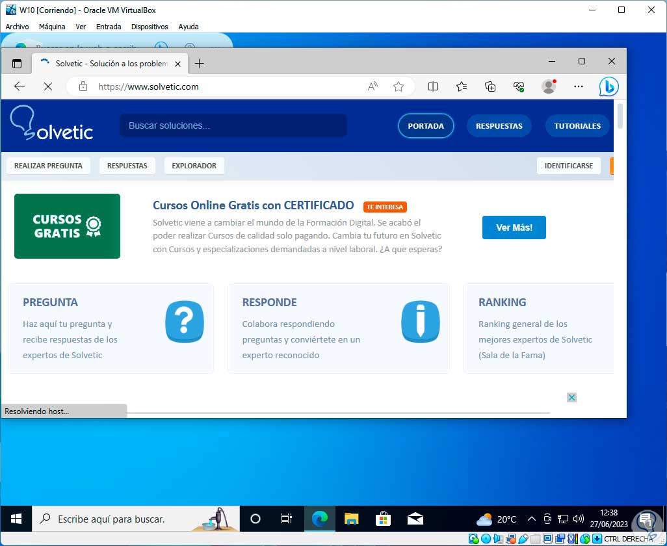Open Cortana circle icon
Viewport: 667px width, 546px height.
(255, 519)
